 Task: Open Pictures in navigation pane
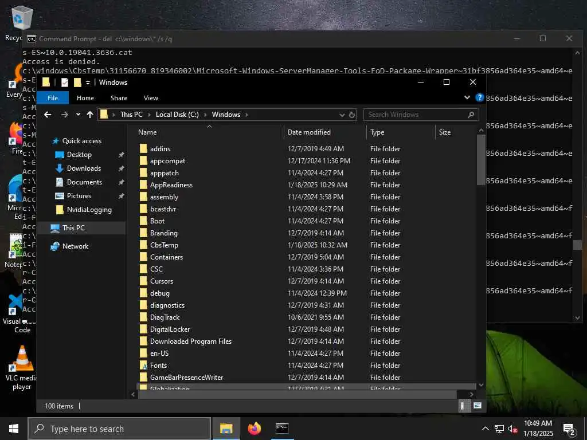[79, 196]
